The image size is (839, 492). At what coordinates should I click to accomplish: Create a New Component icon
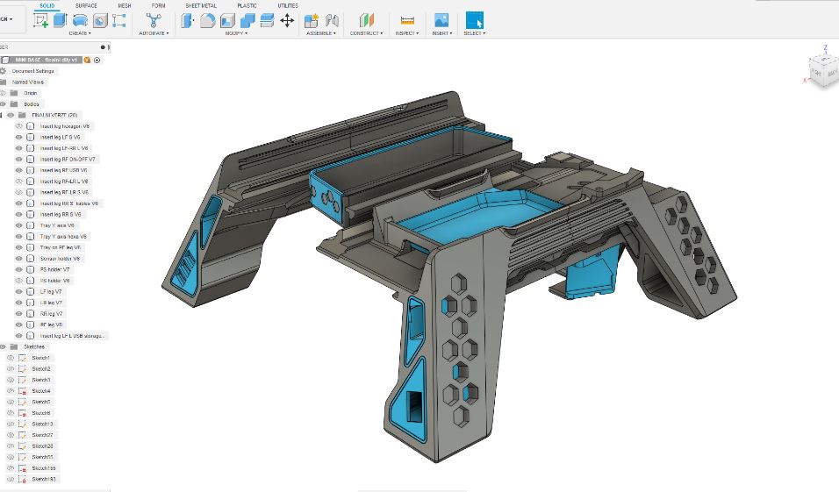[x=312, y=21]
